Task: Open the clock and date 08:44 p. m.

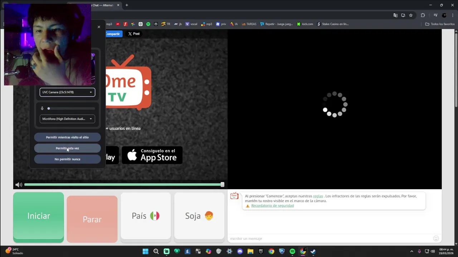Action: pos(446,251)
